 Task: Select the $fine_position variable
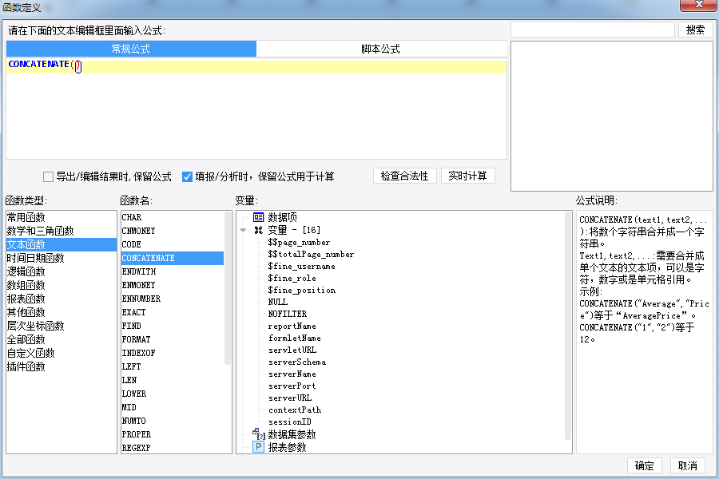pyautogui.click(x=302, y=290)
